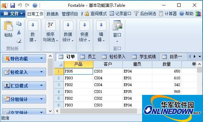Click the 排序与筛选 sort filter icon
Viewport: 203px width, 122px height.
50,25
